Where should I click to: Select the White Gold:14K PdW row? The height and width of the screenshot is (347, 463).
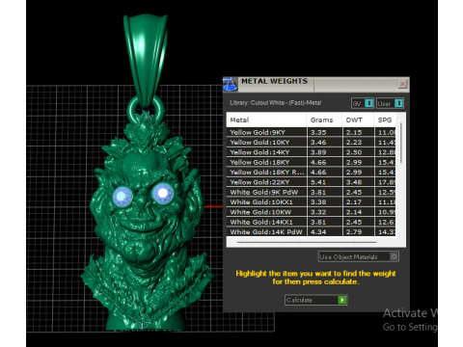click(x=312, y=231)
